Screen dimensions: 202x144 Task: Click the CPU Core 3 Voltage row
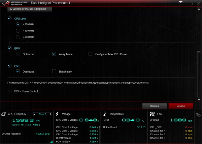[x=77, y=135]
